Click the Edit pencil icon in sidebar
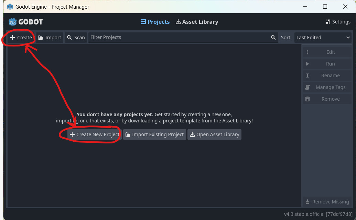The height and width of the screenshot is (220, 356). point(308,52)
